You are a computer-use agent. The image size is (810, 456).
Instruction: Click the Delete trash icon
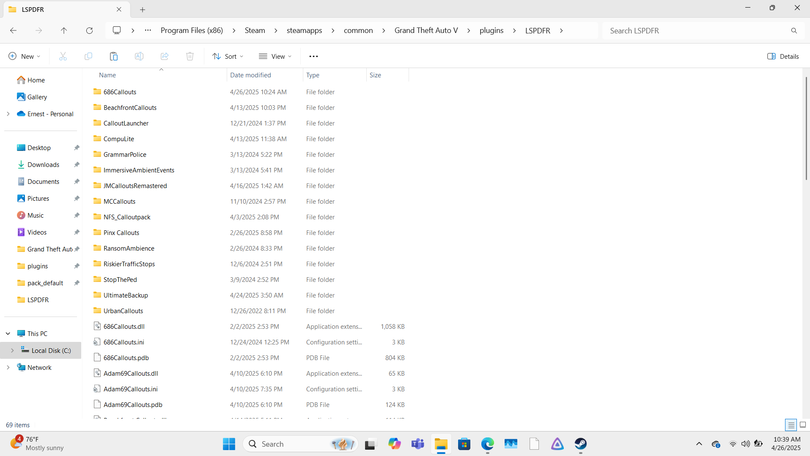[x=190, y=56]
